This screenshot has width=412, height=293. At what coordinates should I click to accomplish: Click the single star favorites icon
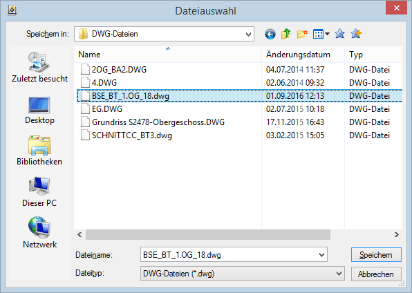pos(339,34)
